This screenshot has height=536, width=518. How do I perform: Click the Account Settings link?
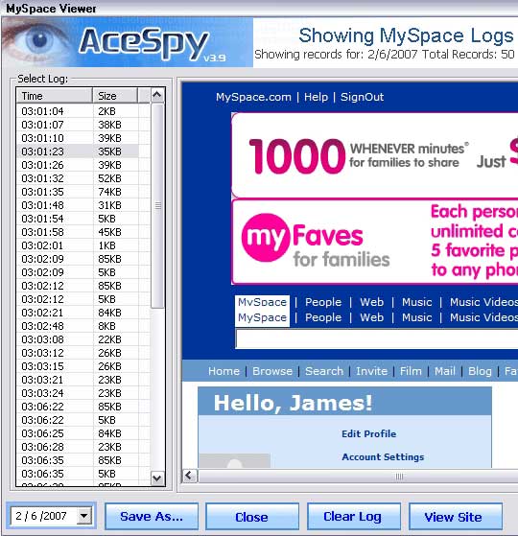coord(383,457)
